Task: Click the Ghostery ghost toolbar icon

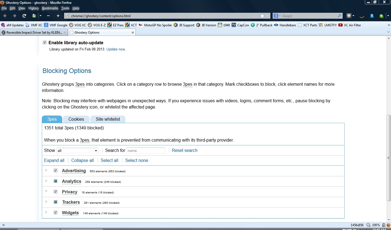Action: click(372, 16)
